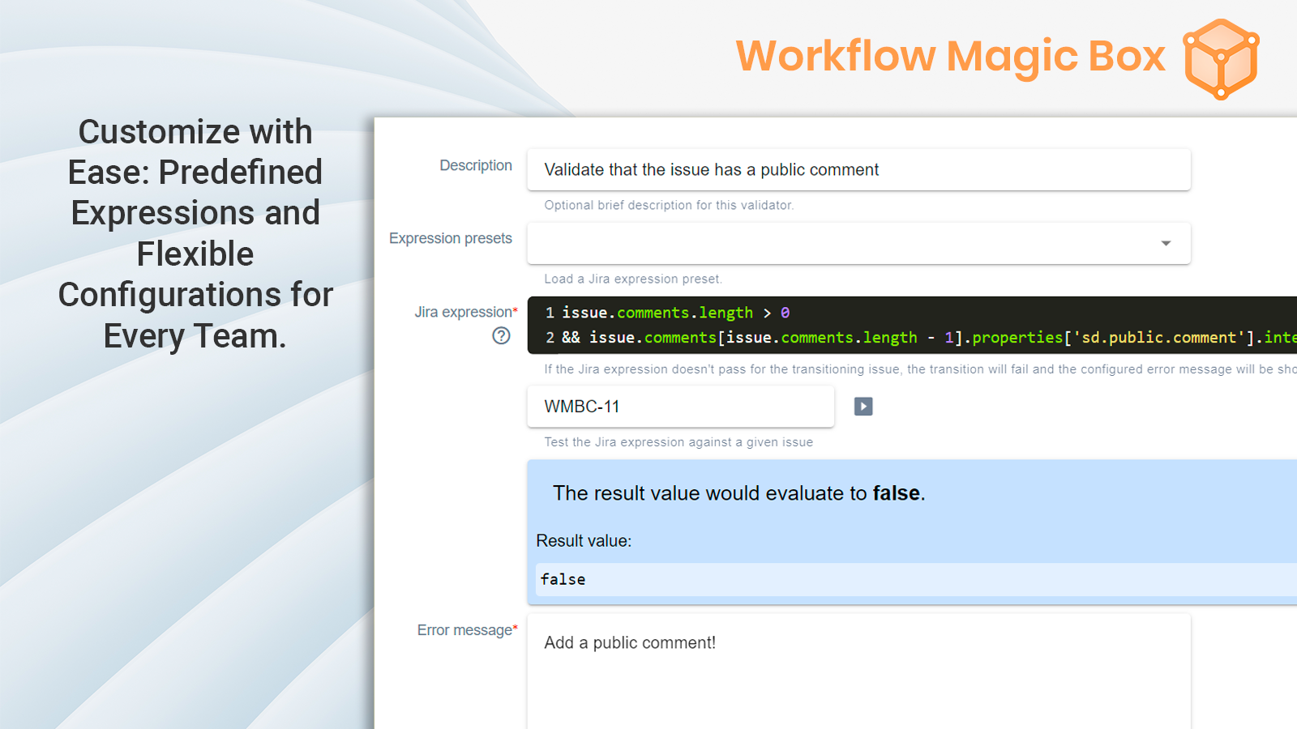Click the 'Error message' required label

tap(466, 630)
